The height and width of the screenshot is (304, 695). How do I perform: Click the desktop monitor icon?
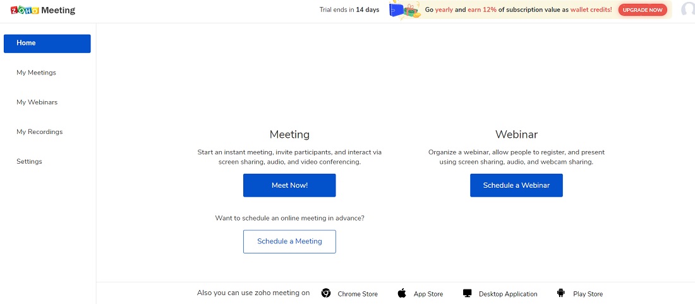pyautogui.click(x=468, y=293)
